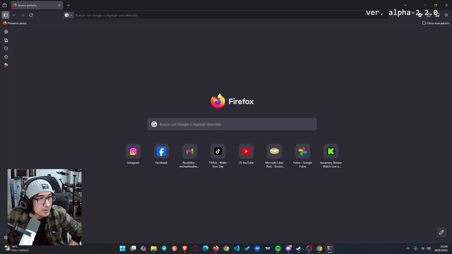Close the Nueva pestaña tab
Image resolution: width=452 pixels, height=254 pixels.
[x=59, y=5]
